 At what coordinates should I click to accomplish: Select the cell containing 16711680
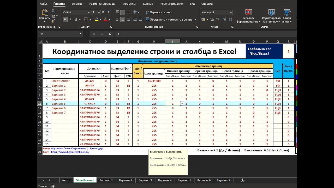point(154,81)
